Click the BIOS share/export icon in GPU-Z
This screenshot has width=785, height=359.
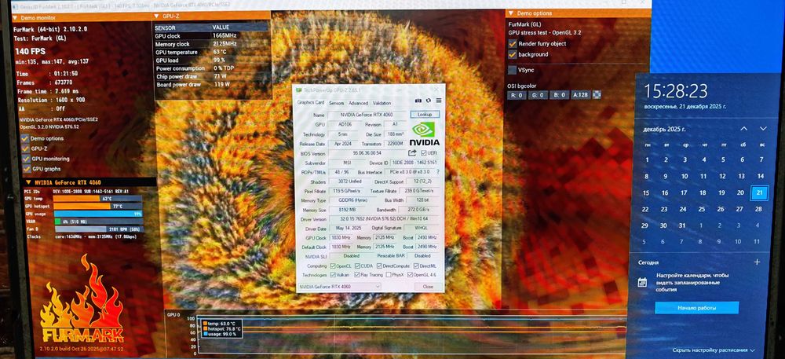coord(413,152)
